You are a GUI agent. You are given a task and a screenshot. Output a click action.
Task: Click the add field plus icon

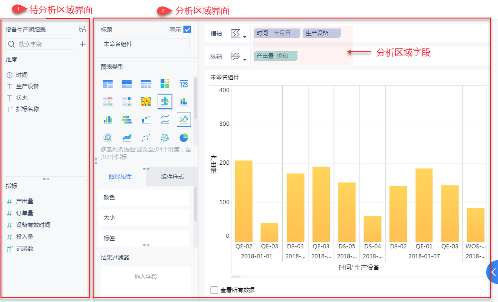(83, 44)
